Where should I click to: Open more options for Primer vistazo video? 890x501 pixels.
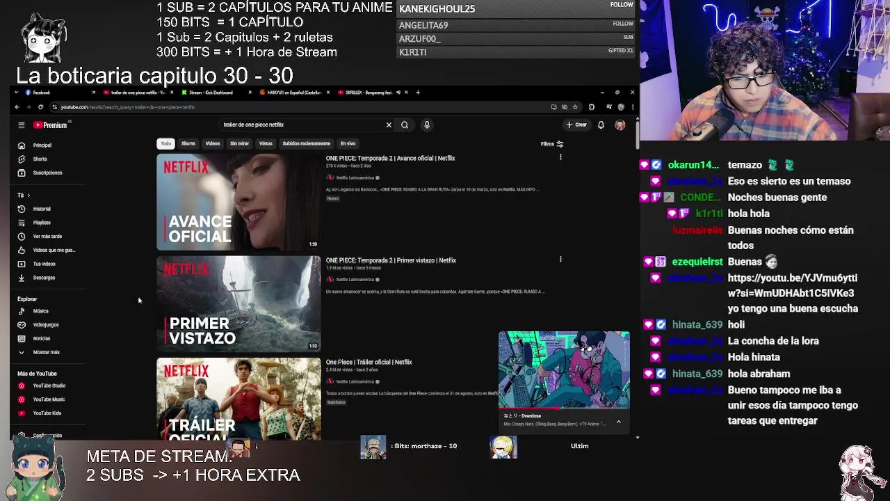[x=560, y=260]
